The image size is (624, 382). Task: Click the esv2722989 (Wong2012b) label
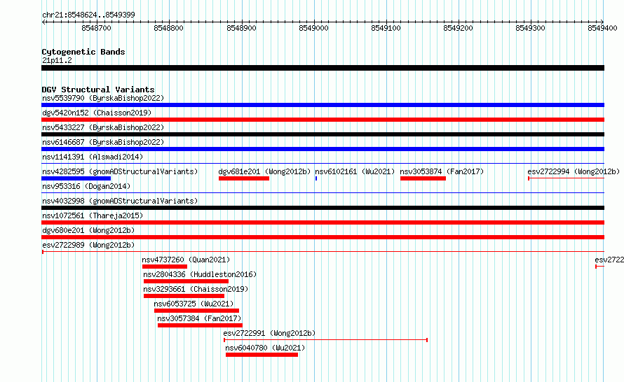coord(88,245)
